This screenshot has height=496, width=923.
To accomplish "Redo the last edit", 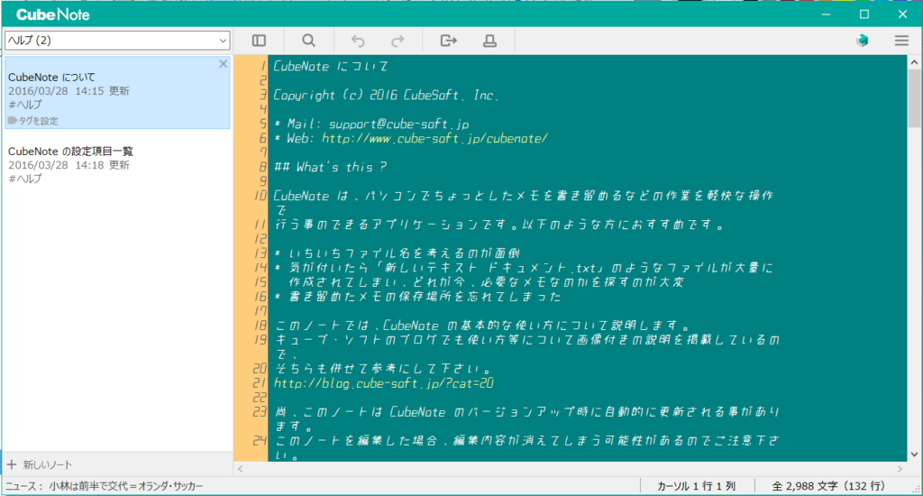I will 398,41.
